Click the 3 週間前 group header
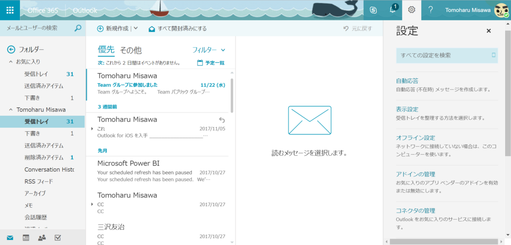 tap(107, 107)
